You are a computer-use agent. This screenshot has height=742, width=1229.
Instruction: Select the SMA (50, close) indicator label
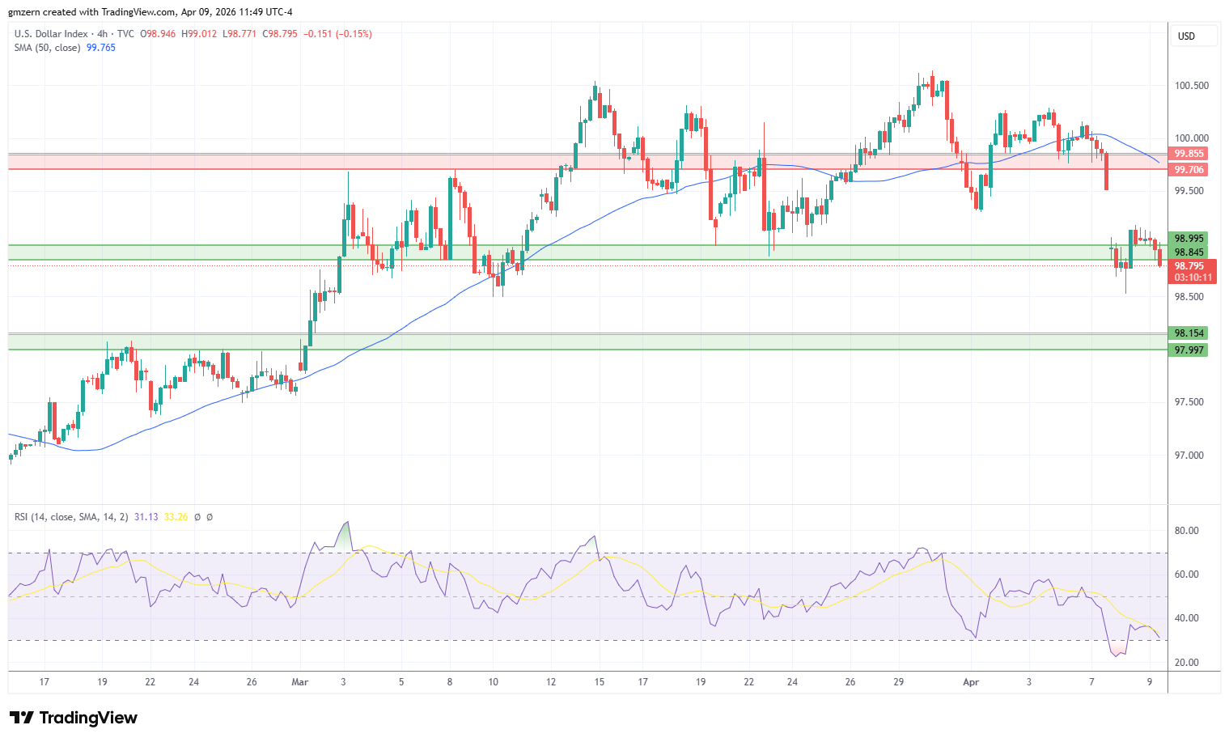[x=48, y=48]
